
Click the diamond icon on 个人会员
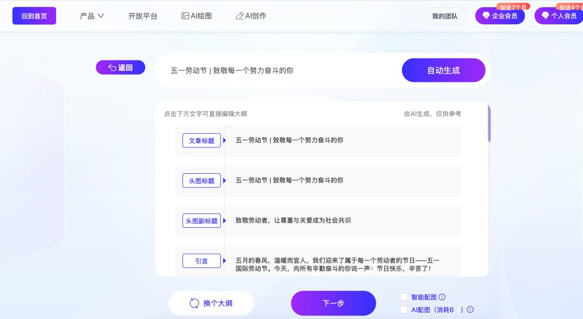(x=545, y=16)
